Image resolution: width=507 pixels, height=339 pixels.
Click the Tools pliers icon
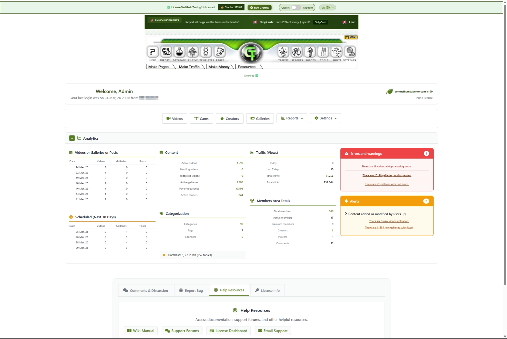(323, 52)
